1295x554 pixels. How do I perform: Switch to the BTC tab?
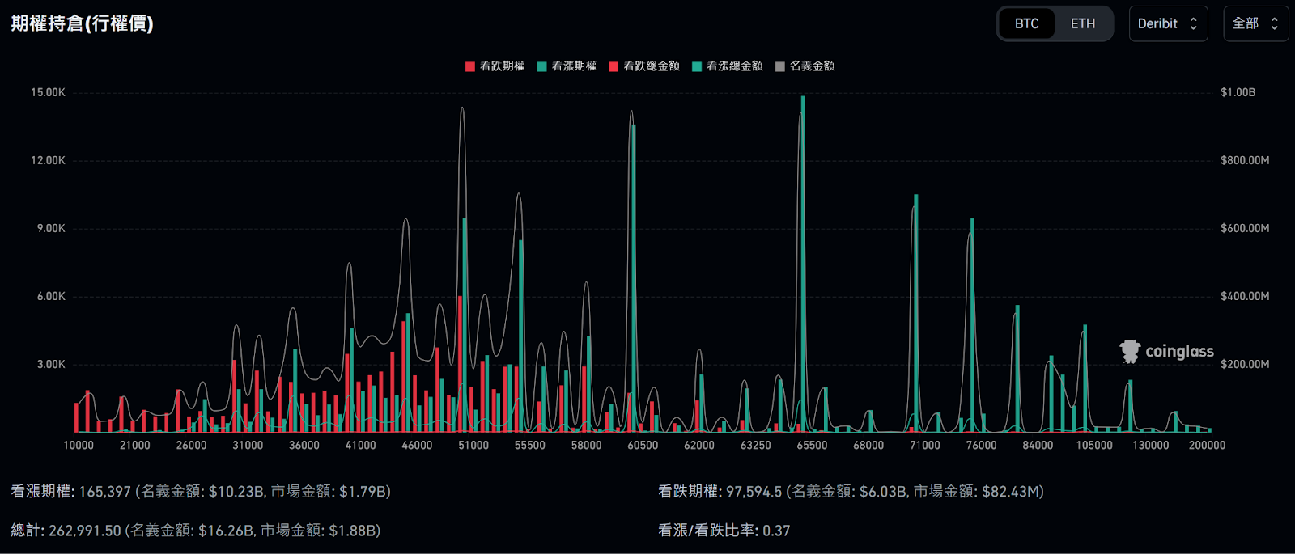[1026, 23]
